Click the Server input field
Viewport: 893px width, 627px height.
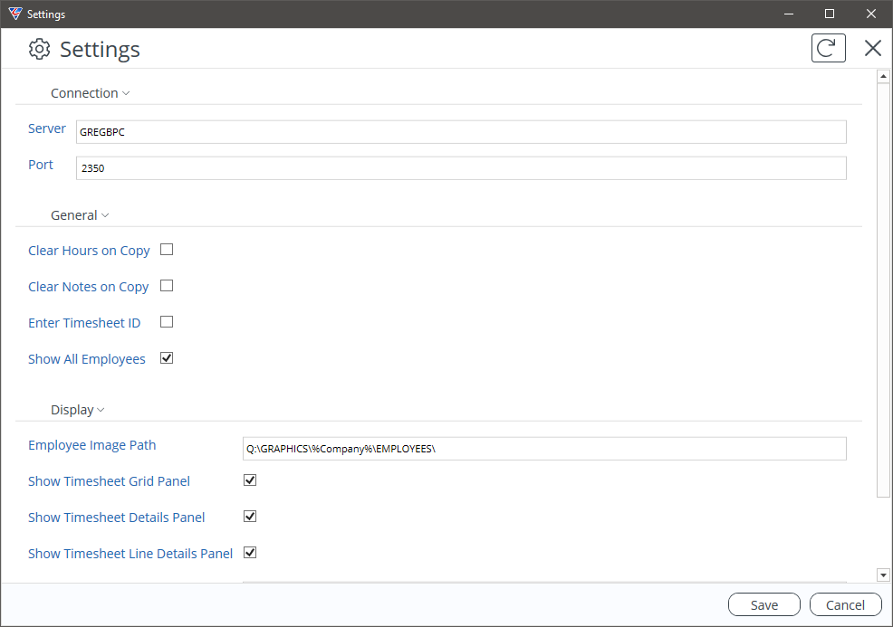tap(461, 132)
